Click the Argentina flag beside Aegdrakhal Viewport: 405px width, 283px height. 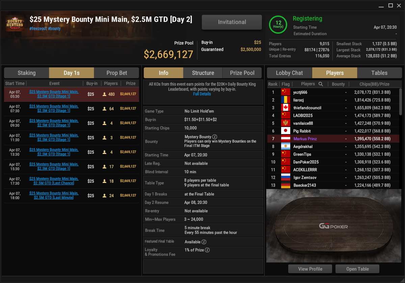(x=286, y=146)
